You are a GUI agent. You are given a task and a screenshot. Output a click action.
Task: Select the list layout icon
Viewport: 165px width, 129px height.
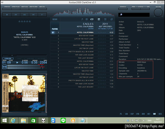(105, 19)
